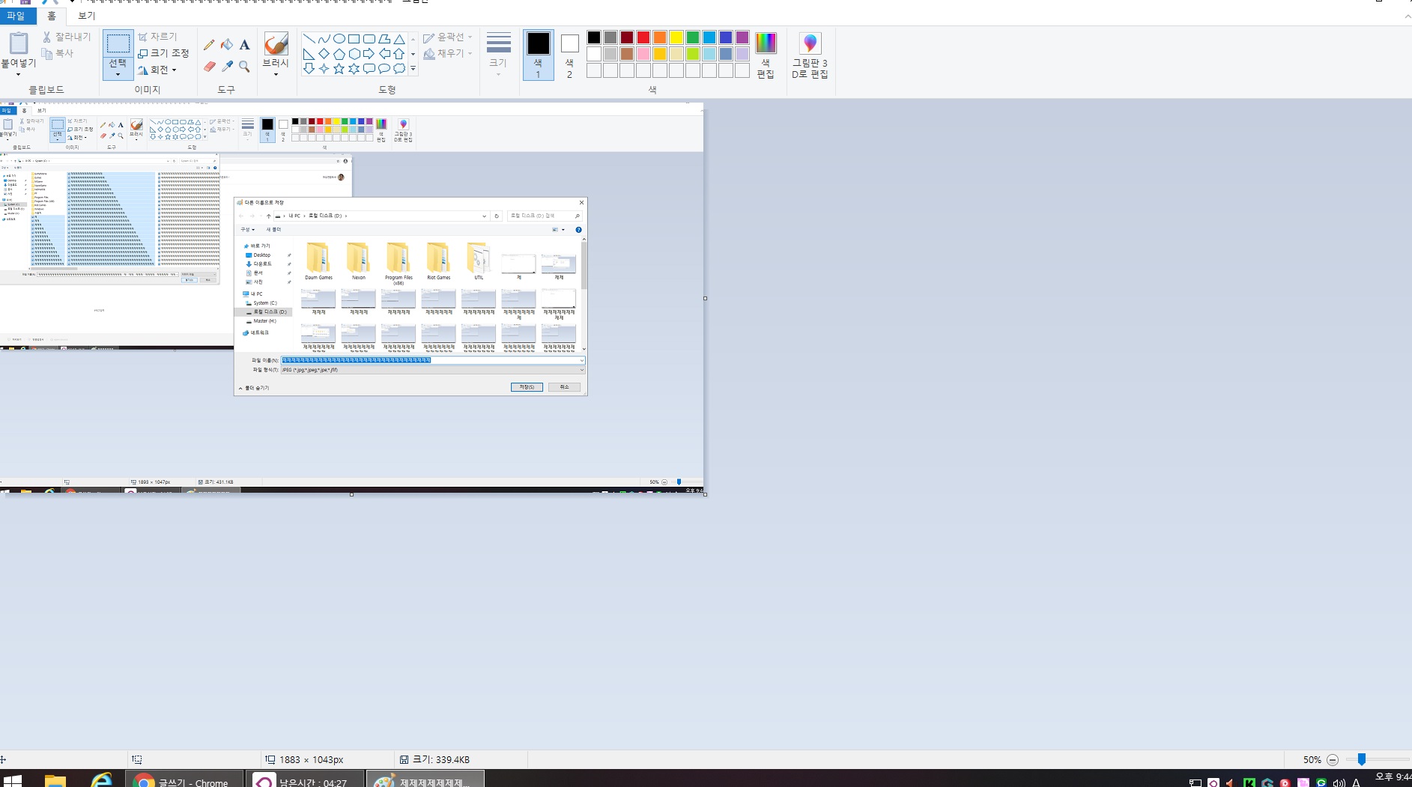Pick the four-point star shape

point(324,69)
